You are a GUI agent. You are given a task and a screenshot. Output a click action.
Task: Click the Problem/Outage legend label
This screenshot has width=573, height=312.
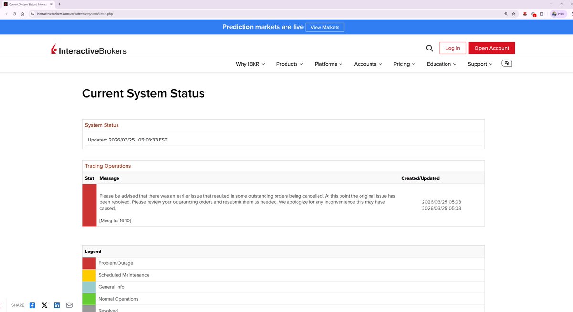[x=116, y=263]
